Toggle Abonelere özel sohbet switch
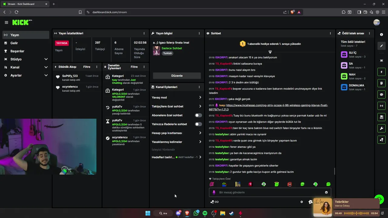Screen dimensions: 388x218 click(x=198, y=115)
